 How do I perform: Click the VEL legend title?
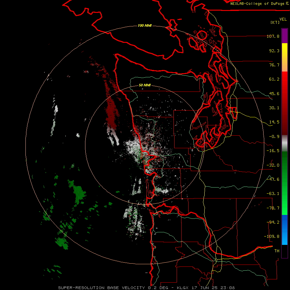click(283, 19)
